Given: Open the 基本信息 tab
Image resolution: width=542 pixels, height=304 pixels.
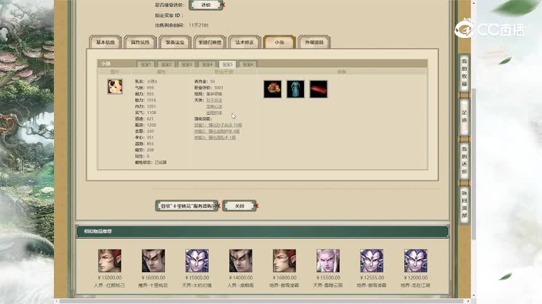Looking at the screenshot, I should pyautogui.click(x=105, y=42).
